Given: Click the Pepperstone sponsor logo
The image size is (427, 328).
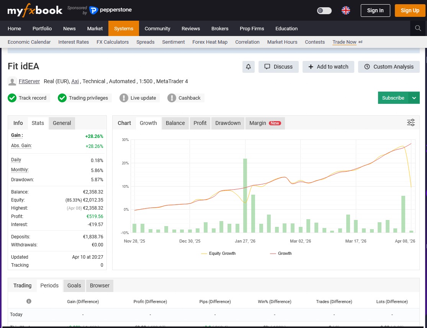Looking at the screenshot, I should (x=110, y=10).
